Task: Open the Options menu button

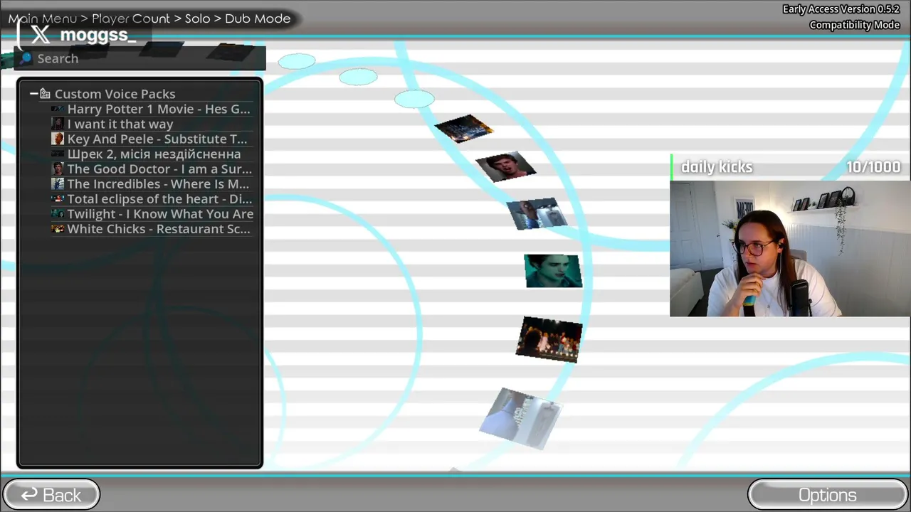Action: (x=828, y=495)
